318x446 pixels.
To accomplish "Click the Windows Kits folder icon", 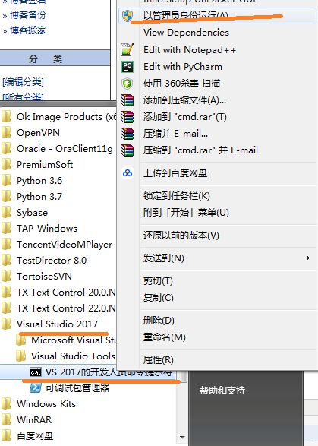I will (6, 404).
